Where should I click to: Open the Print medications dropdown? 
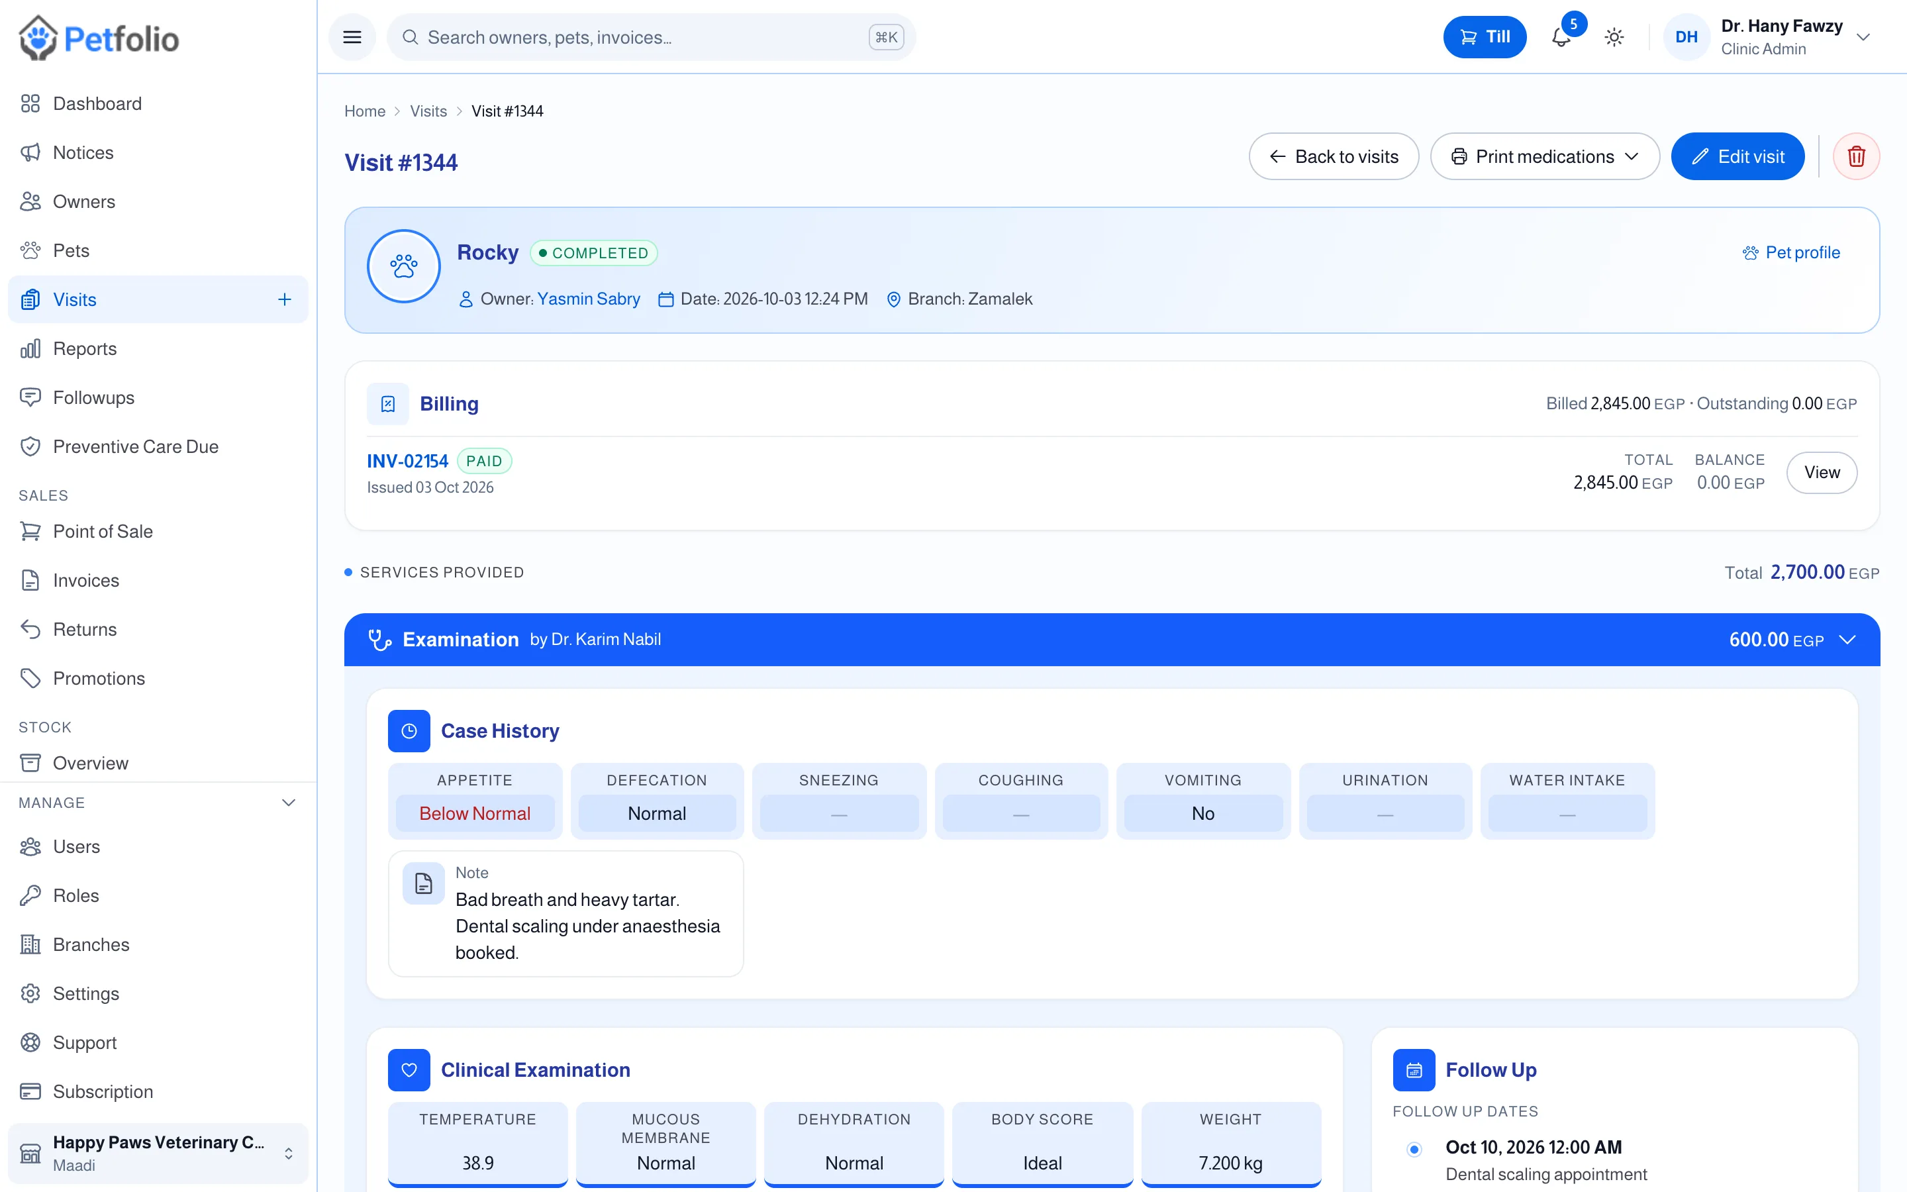(x=1545, y=156)
